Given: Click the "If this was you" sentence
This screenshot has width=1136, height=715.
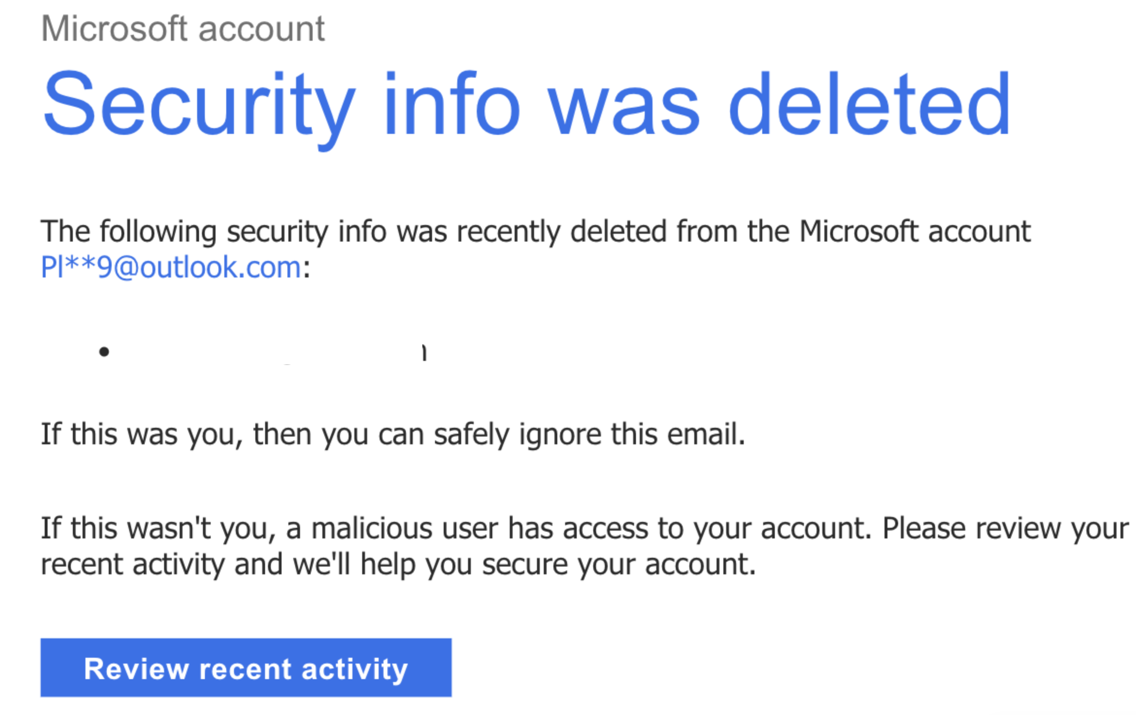Looking at the screenshot, I should point(392,434).
